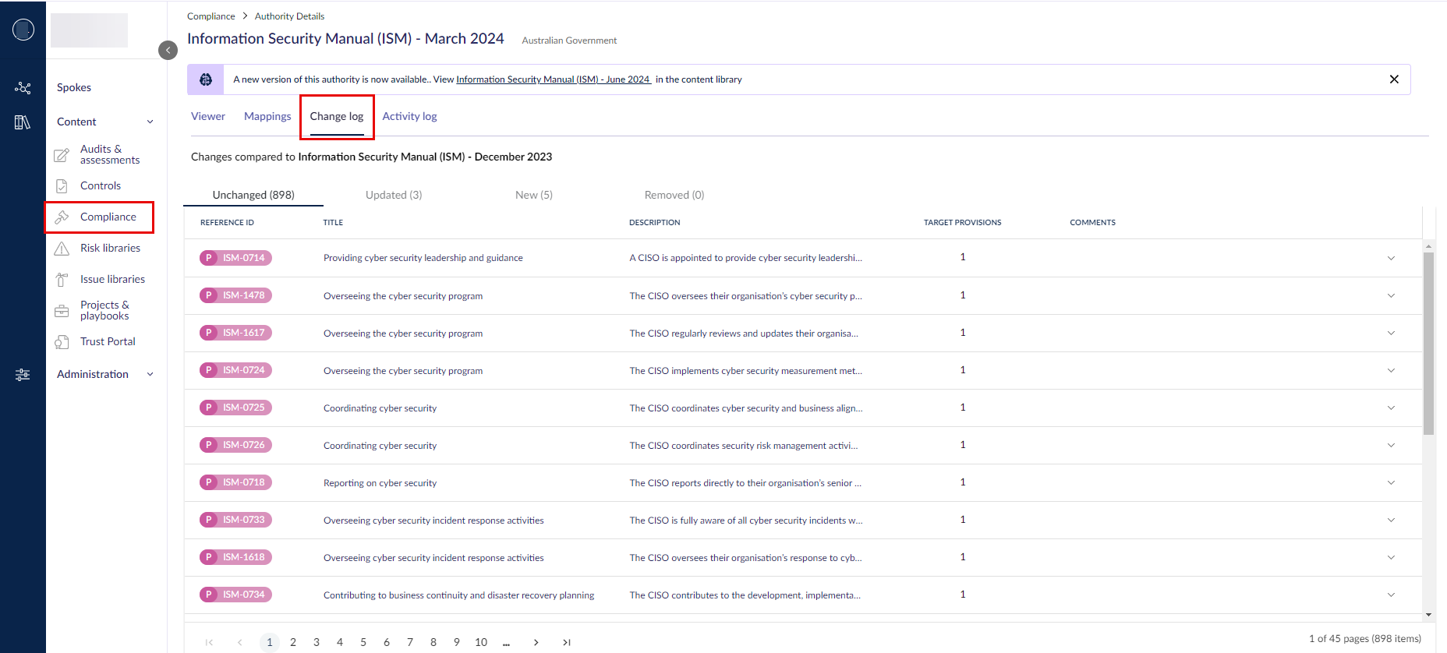Collapse the Content menu chevron

coord(150,122)
